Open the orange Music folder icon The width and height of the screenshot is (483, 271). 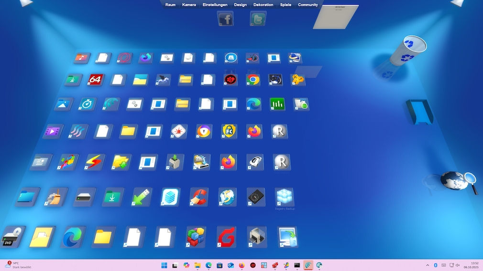click(82, 57)
